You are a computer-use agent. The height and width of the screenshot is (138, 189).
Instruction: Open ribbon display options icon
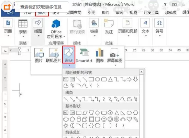tap(175, 4)
